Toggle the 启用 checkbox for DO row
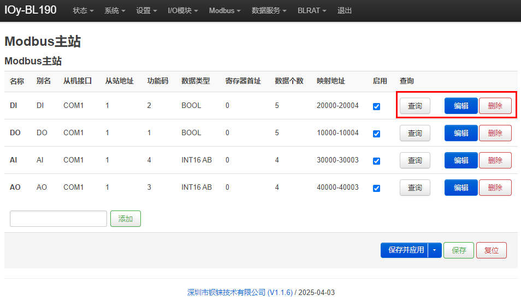The width and height of the screenshot is (521, 301). tap(376, 134)
